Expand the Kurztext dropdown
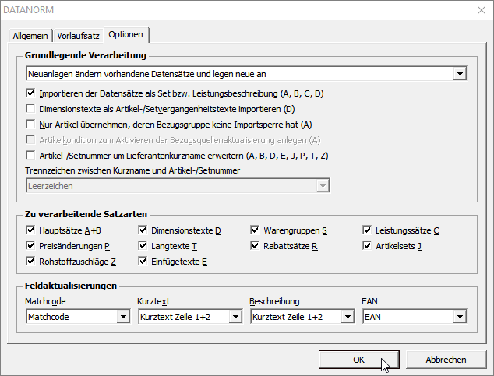The height and width of the screenshot is (376, 494). pos(235,317)
